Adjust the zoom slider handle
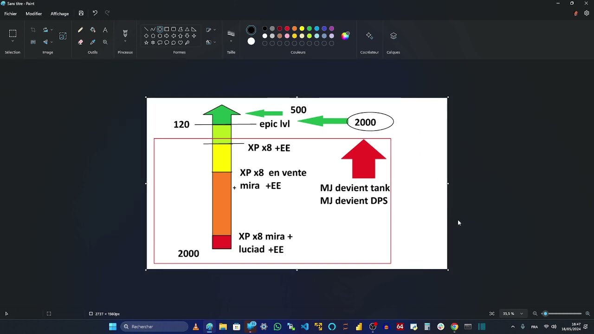 pos(546,314)
